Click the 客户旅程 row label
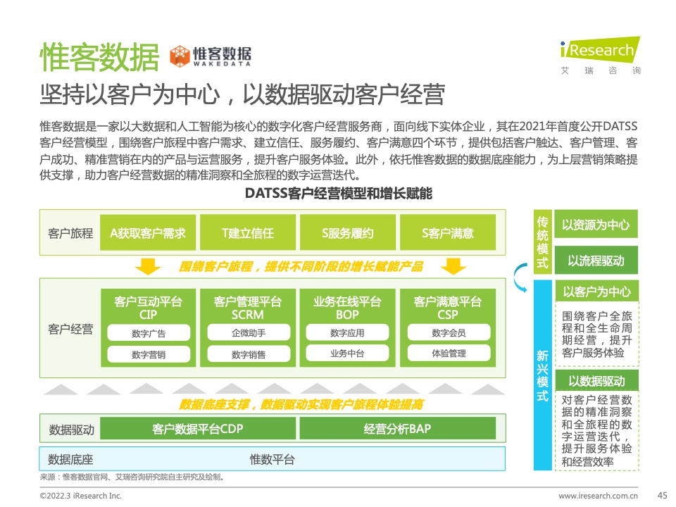Image resolution: width=676 pixels, height=507 pixels. 70,233
